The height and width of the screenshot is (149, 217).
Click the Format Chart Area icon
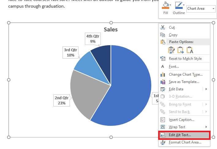(x=163, y=142)
